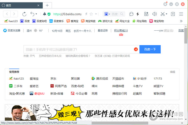The height and width of the screenshot is (125, 188).
Task: Click the undo closed tab arrow icon
Action: pos(32,14)
